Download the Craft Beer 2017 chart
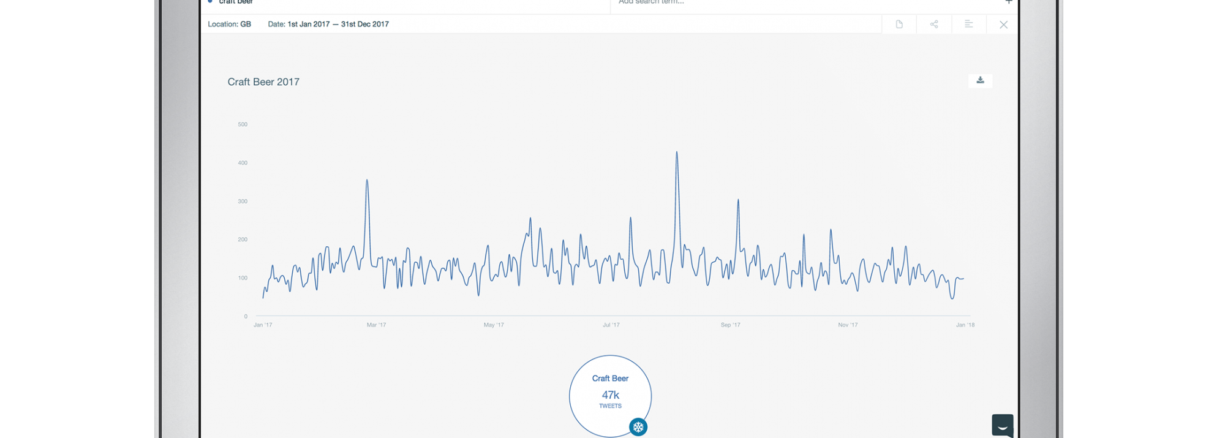1225x438 pixels. coord(980,81)
